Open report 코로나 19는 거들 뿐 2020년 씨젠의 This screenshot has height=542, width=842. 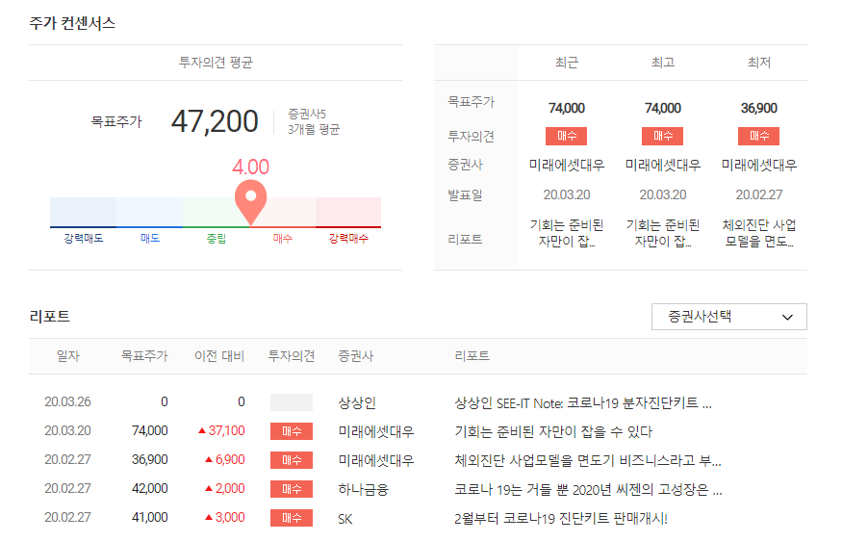(x=588, y=490)
